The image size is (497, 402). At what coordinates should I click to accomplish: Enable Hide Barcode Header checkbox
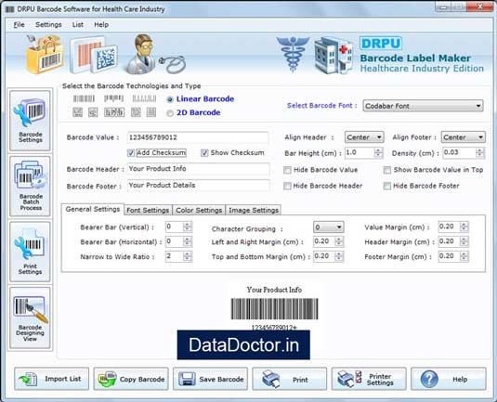pyautogui.click(x=287, y=186)
